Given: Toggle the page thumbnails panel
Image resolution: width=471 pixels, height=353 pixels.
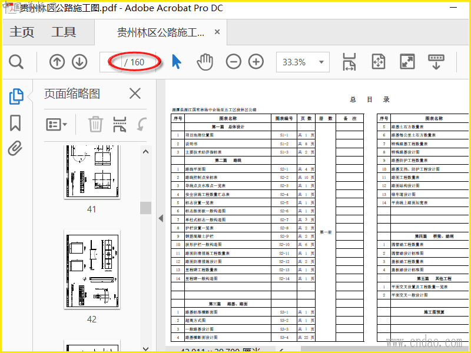Looking at the screenshot, I should point(16,96).
